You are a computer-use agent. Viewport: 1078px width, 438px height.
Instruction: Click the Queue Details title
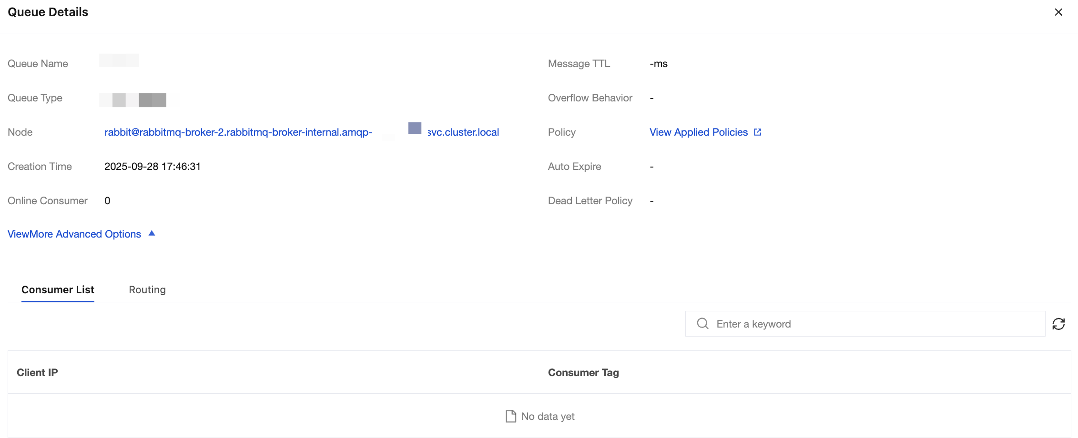coord(48,12)
